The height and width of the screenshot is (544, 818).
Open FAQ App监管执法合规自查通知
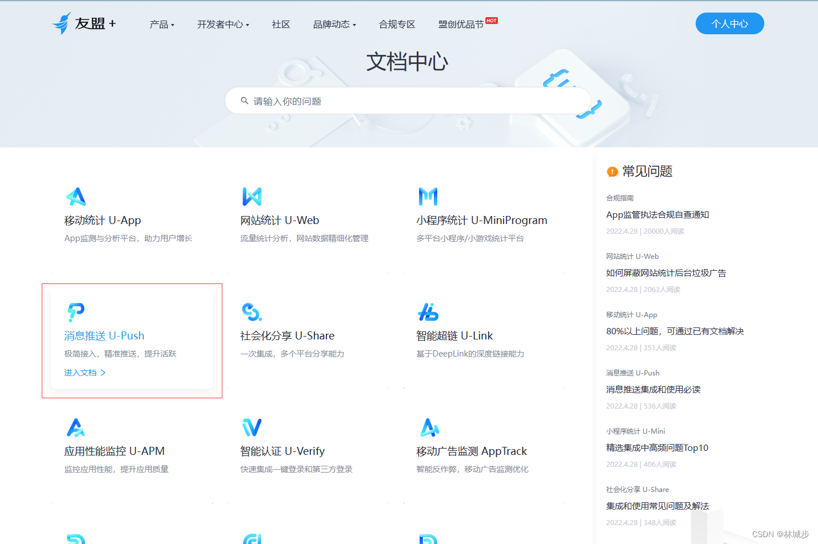[657, 215]
